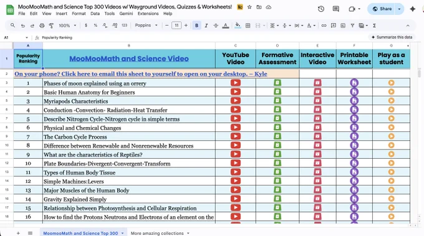This screenshot has width=424, height=236.
Task: Open MooMooMath and Science Video link
Action: click(129, 59)
